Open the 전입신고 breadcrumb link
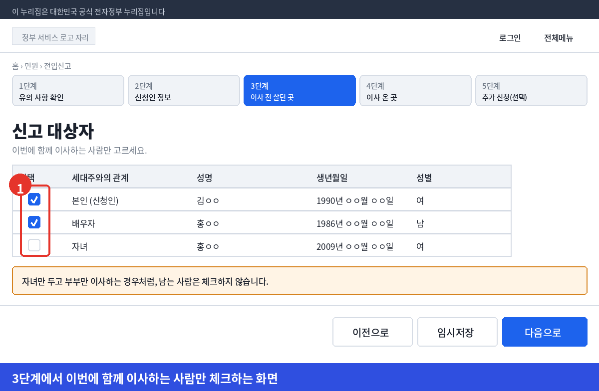 pos(57,66)
